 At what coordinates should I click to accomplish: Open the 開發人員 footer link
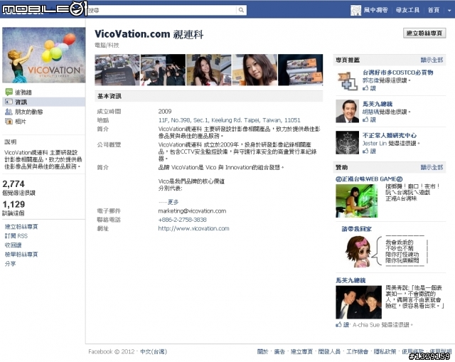pyautogui.click(x=329, y=351)
